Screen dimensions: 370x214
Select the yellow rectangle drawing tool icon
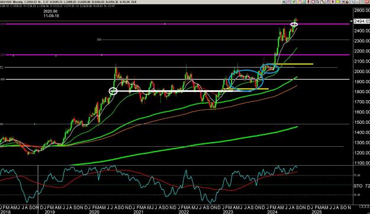(x=337, y=2)
